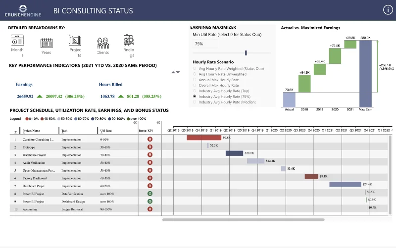Click the horizontal Gantt scrollbar

click(x=243, y=219)
